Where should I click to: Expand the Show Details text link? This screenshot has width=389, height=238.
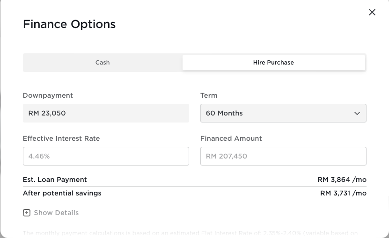[x=56, y=213]
